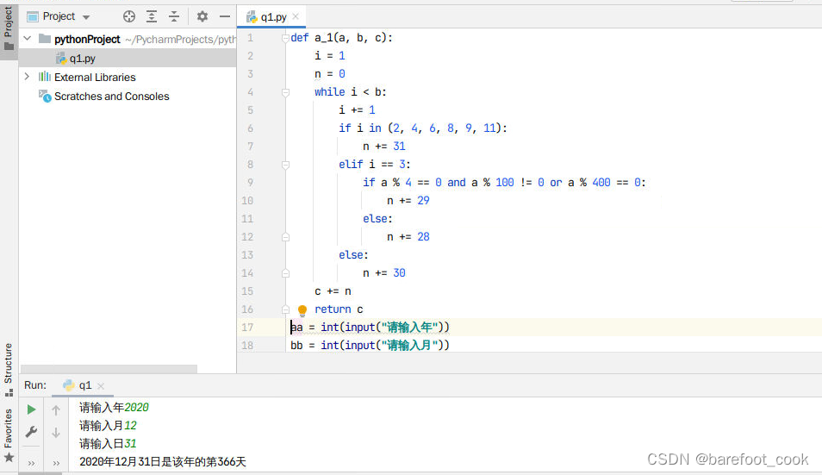The image size is (822, 475).
Task: Click the console output line ending 第366天
Action: 163,462
